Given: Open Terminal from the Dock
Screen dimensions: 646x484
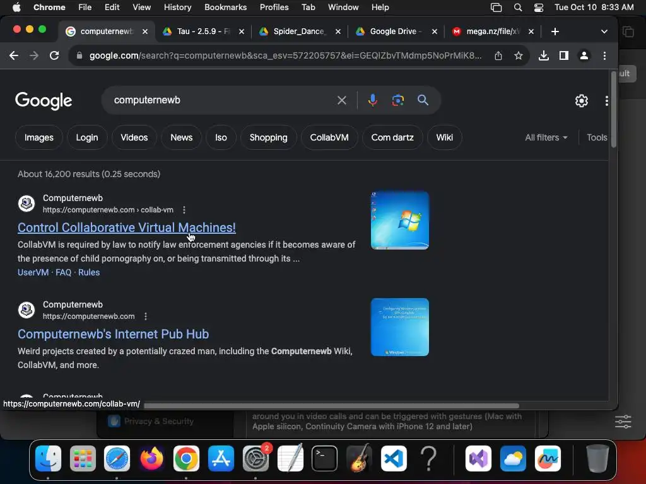Looking at the screenshot, I should 325,458.
